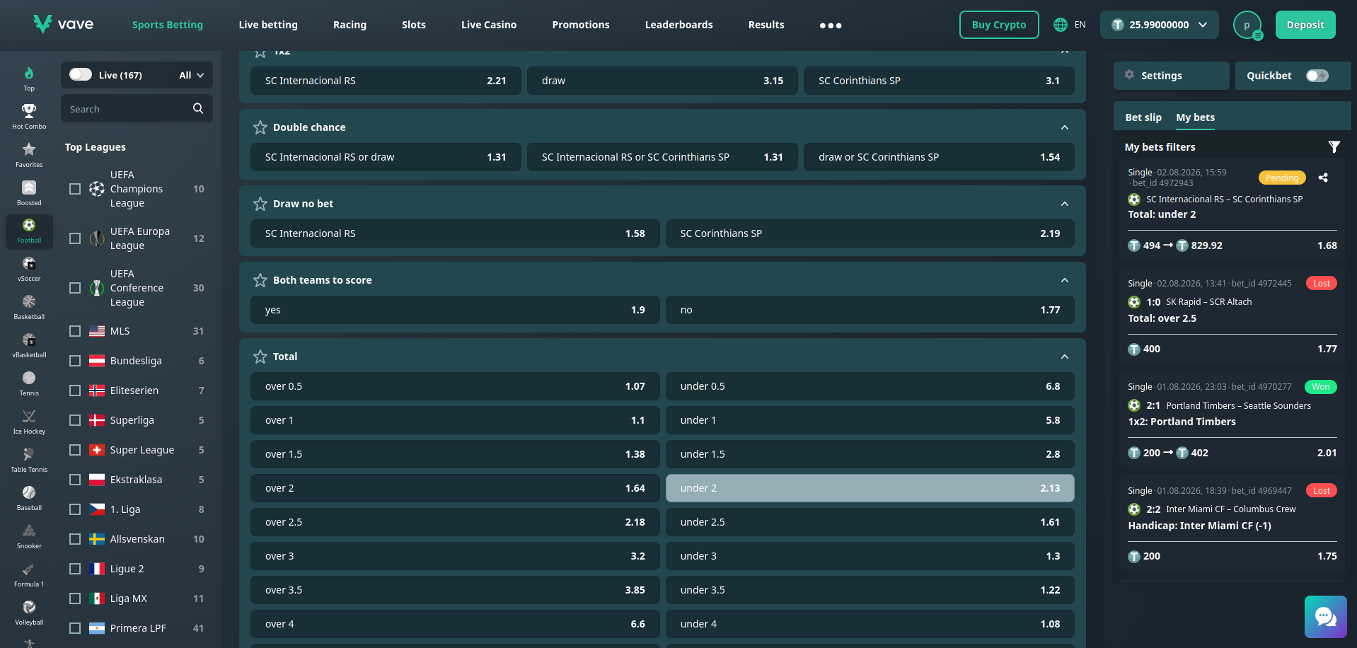Pick over 2.5 at 2.18
Image resolution: width=1357 pixels, height=648 pixels.
pos(455,522)
